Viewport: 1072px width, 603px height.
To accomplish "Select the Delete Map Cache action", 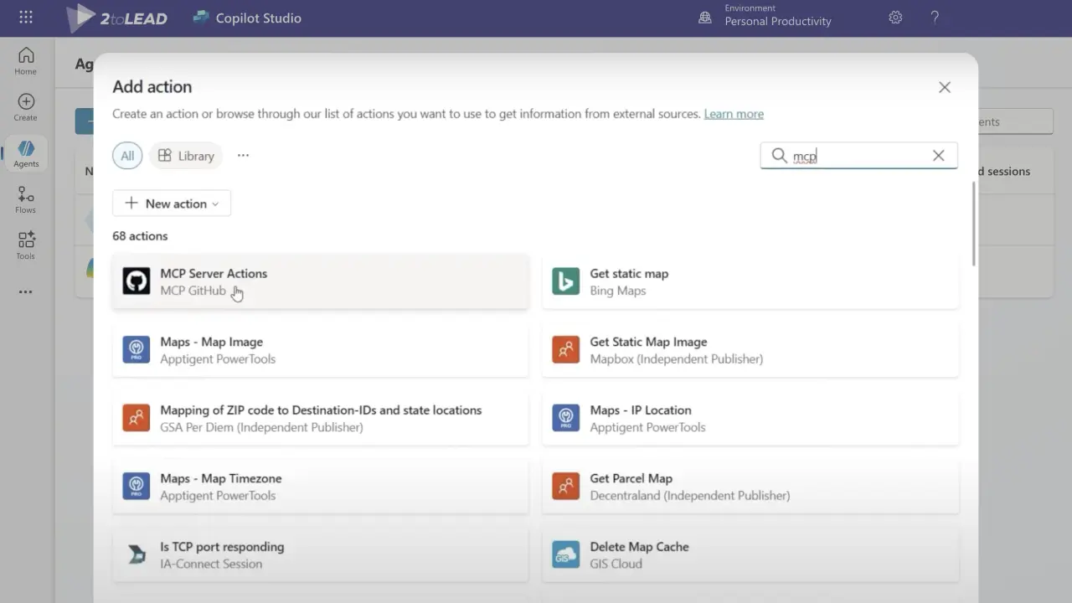I will click(x=750, y=554).
